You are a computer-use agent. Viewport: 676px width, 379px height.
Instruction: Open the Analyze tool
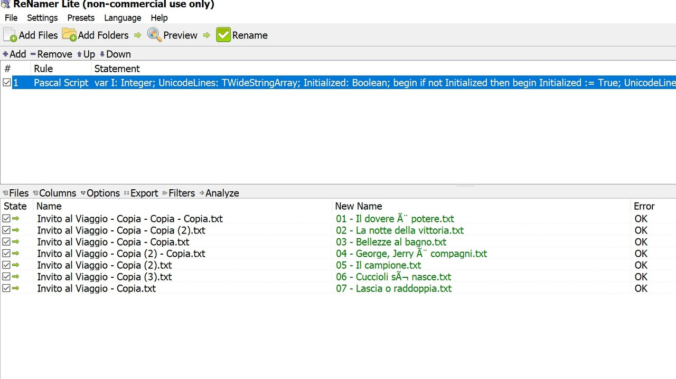(x=219, y=193)
